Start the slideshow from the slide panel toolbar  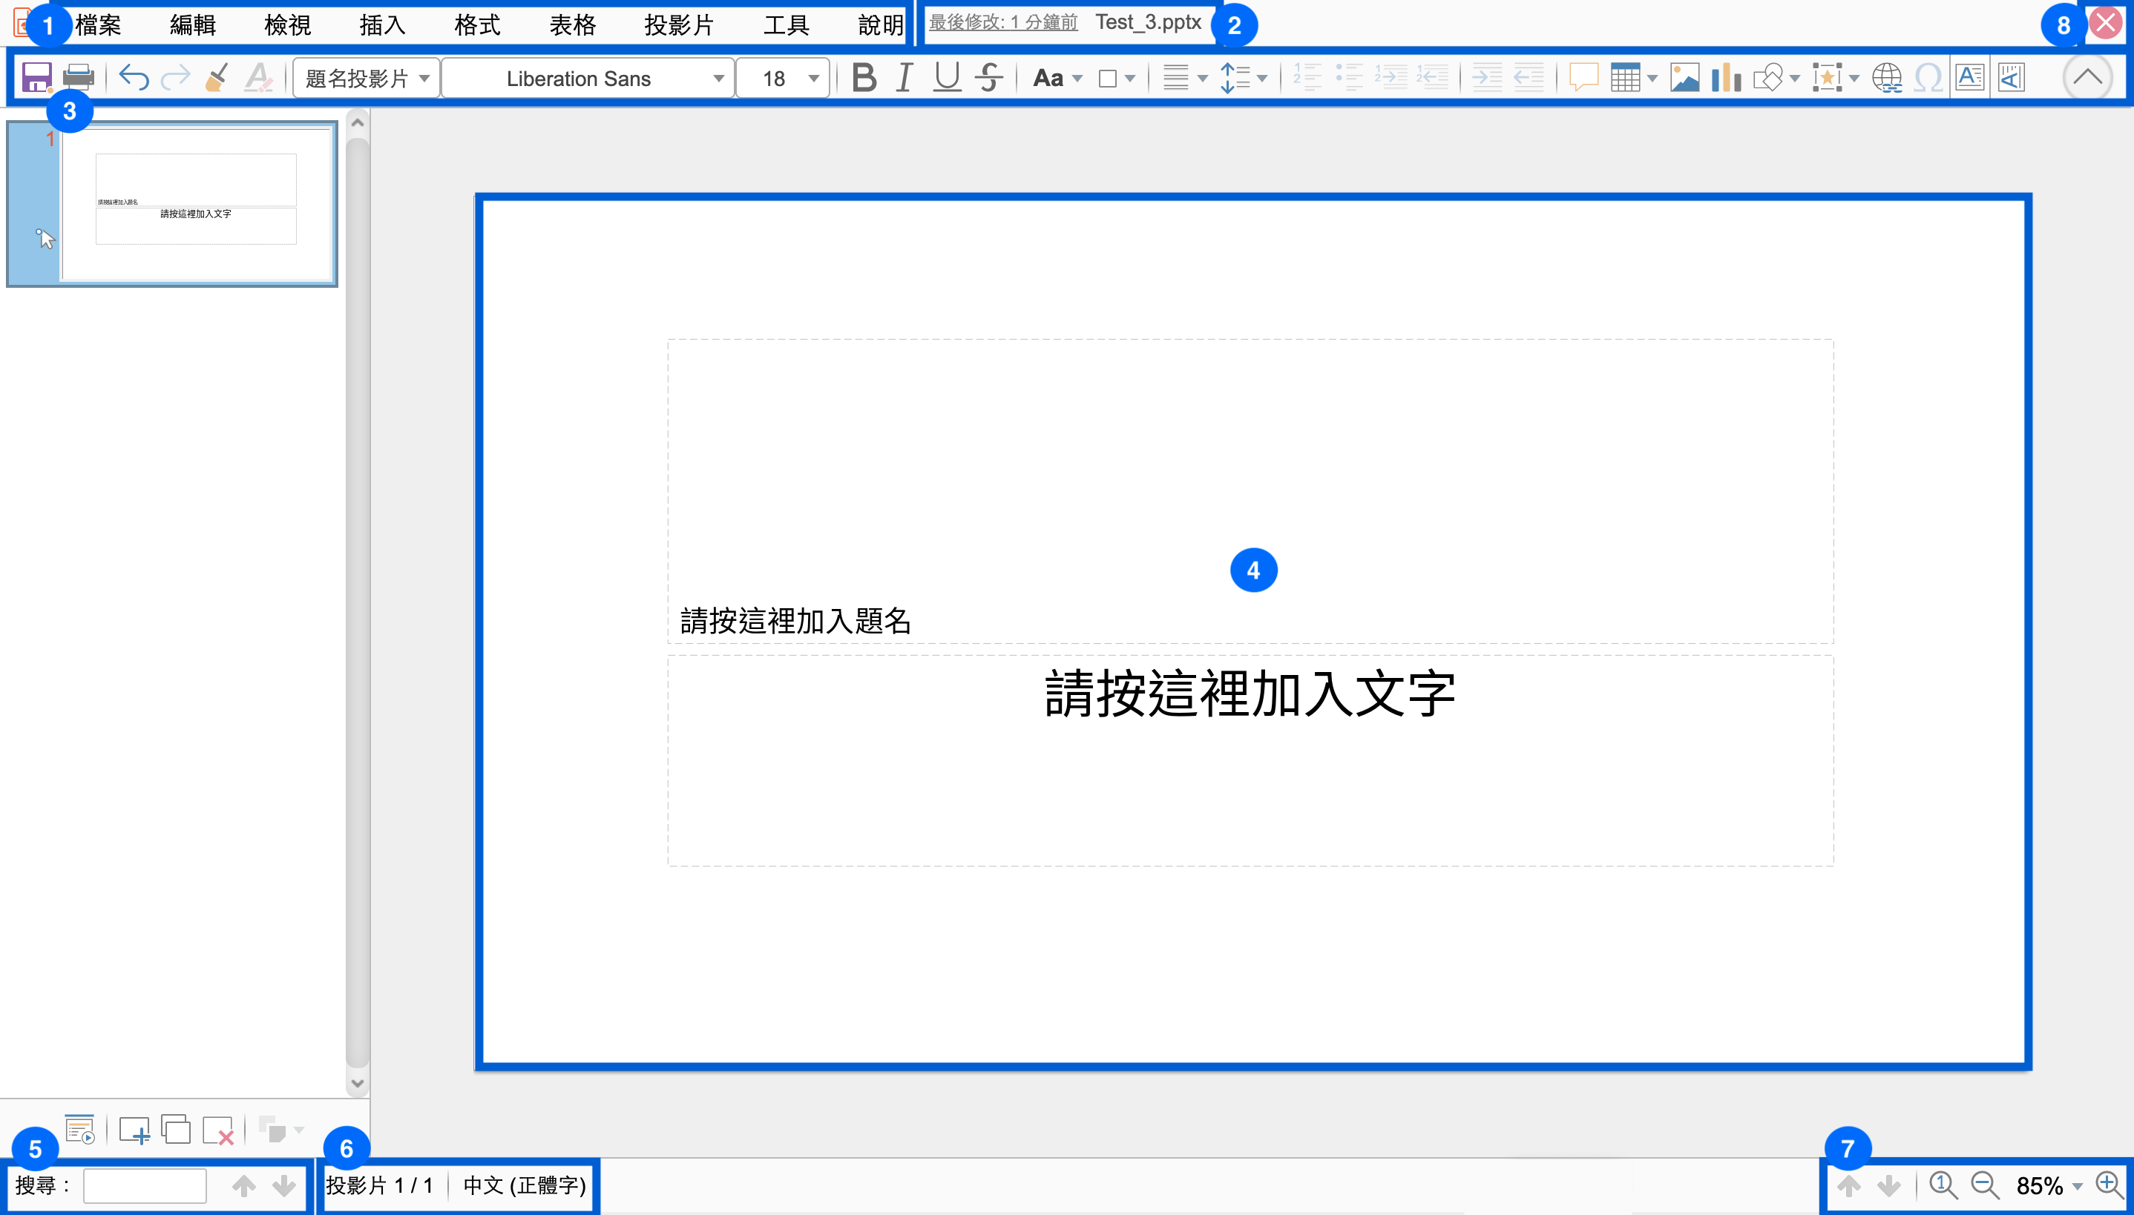tap(80, 1130)
